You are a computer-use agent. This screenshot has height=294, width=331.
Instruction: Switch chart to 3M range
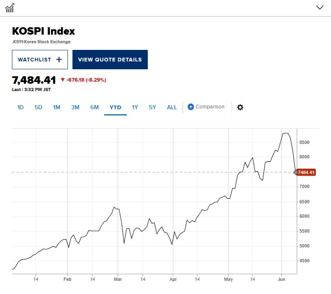point(75,107)
